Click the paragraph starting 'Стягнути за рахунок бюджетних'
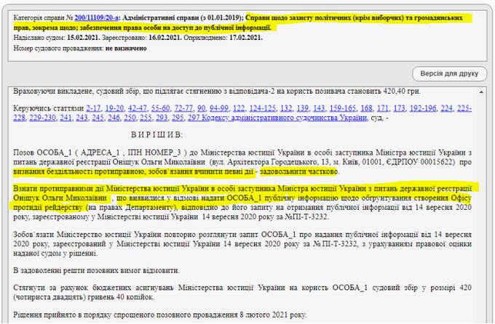 pos(242,292)
